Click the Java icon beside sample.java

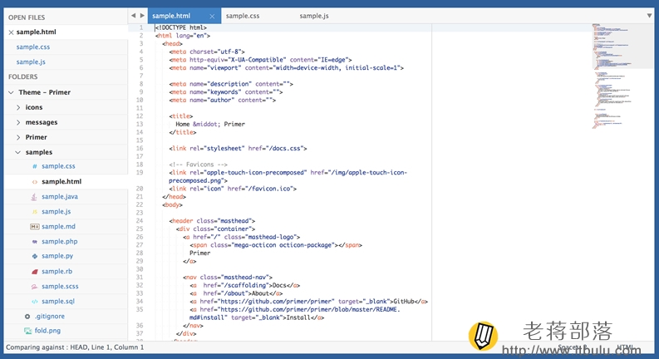click(34, 197)
